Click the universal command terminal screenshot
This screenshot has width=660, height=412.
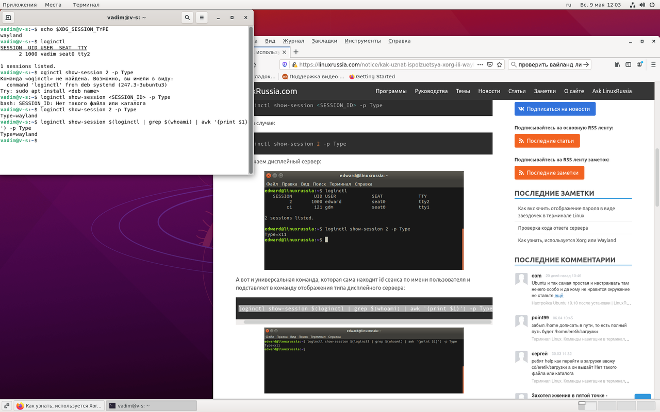(x=364, y=360)
